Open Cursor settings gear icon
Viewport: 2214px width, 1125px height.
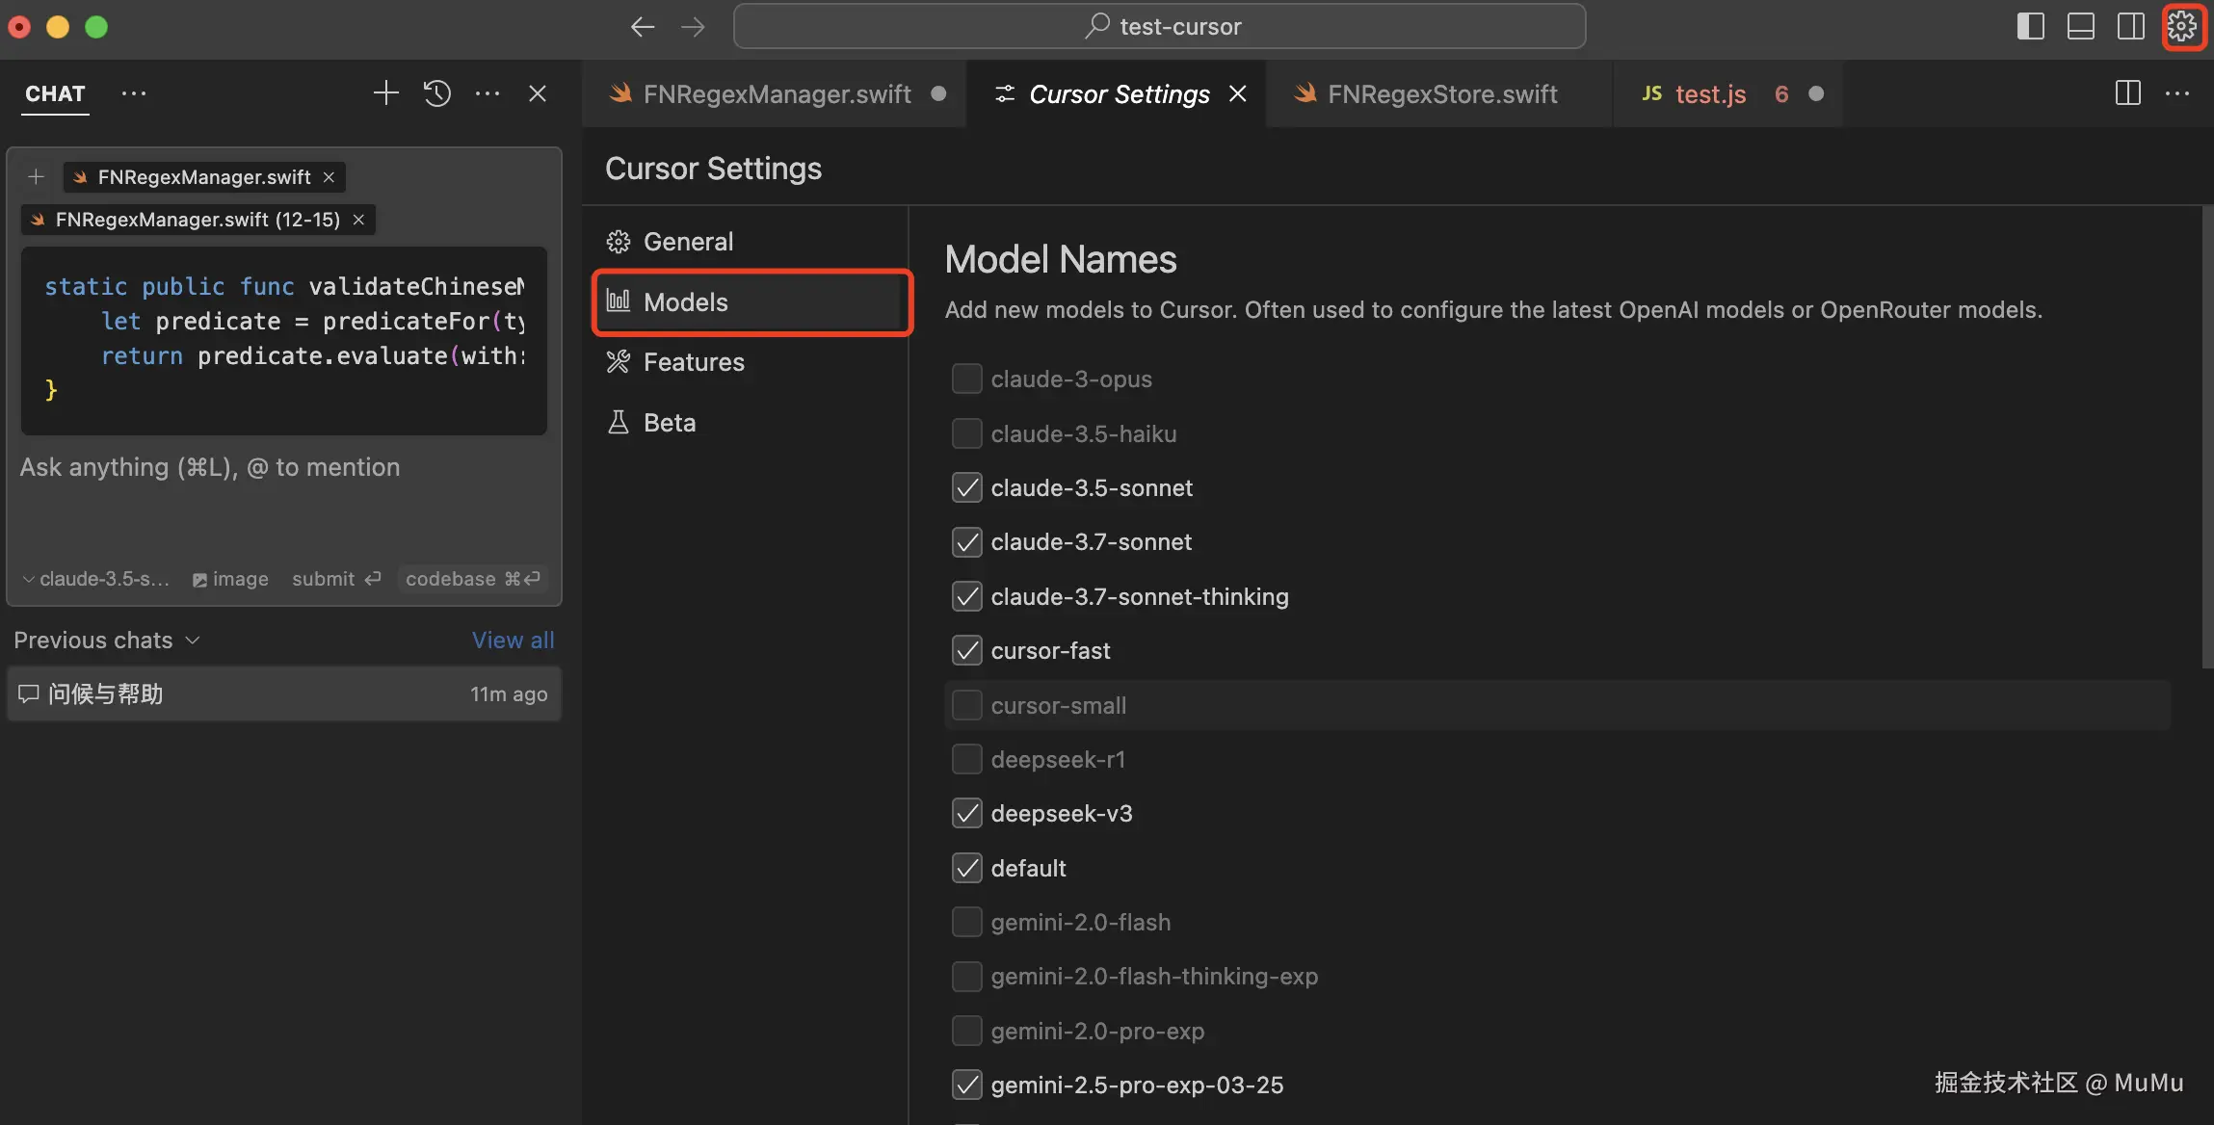(x=2181, y=26)
